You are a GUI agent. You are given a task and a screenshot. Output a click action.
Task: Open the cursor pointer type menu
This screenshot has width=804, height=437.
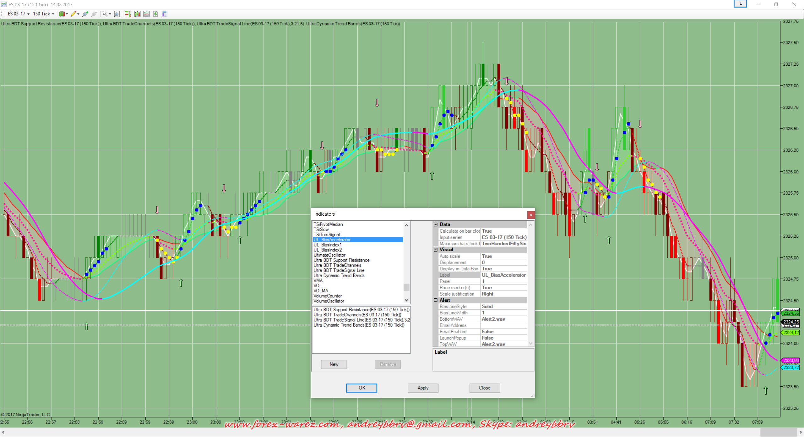point(107,14)
